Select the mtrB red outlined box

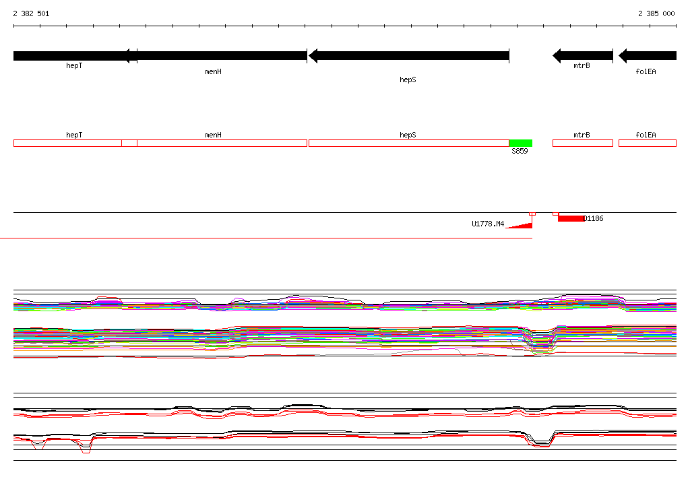coord(583,143)
